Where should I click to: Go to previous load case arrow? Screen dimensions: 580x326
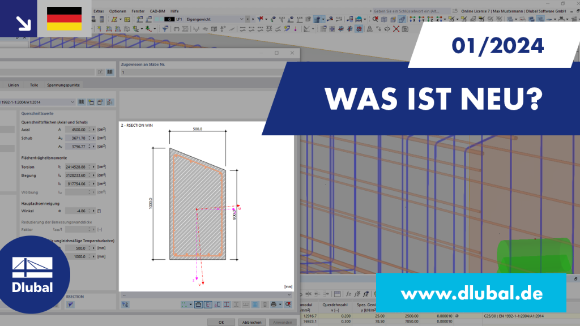pyautogui.click(x=248, y=19)
